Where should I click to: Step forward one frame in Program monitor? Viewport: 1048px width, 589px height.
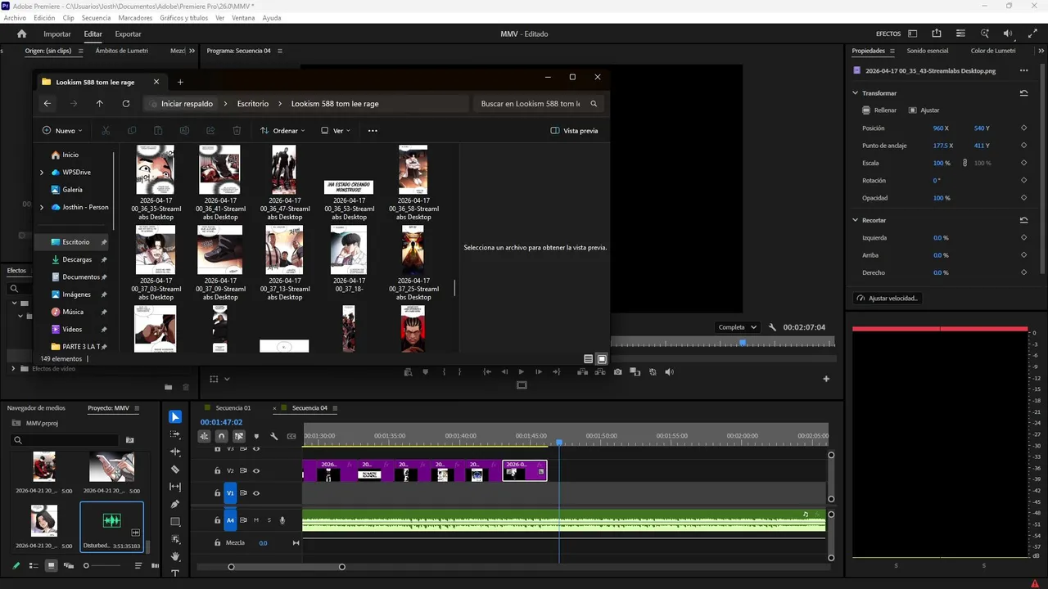(539, 371)
